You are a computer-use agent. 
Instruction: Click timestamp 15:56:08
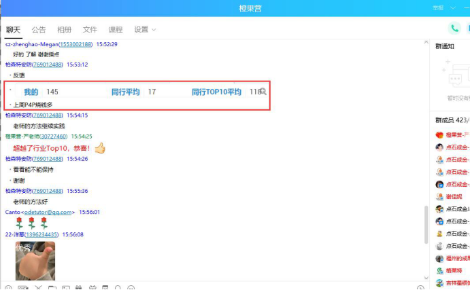(x=73, y=234)
